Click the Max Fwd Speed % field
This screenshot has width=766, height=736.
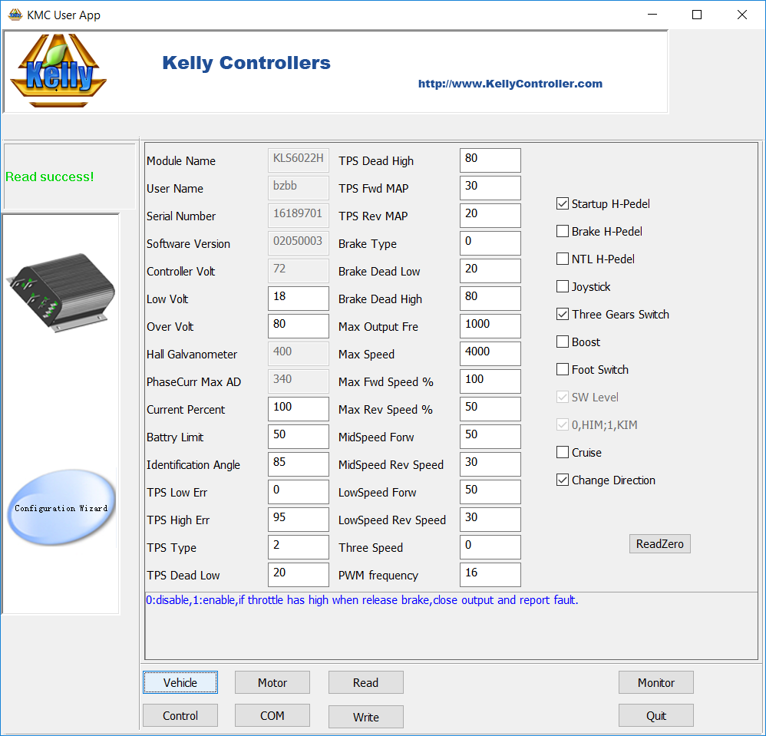click(490, 381)
